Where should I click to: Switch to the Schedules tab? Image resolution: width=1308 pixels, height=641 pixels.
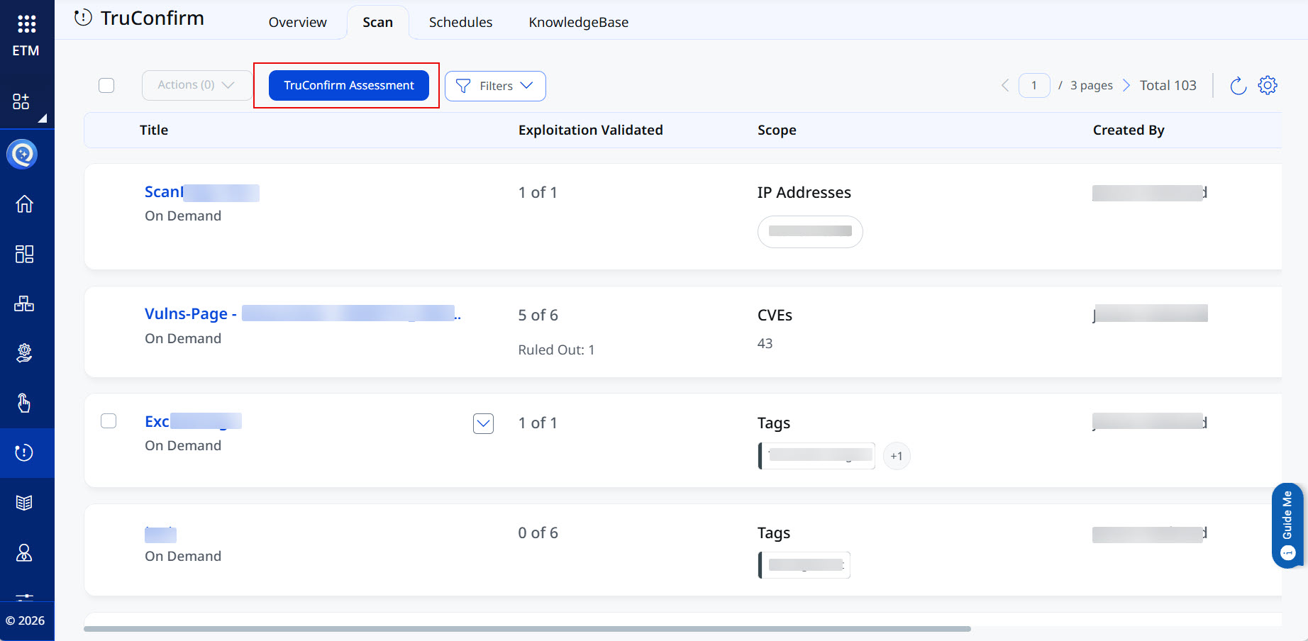(460, 22)
